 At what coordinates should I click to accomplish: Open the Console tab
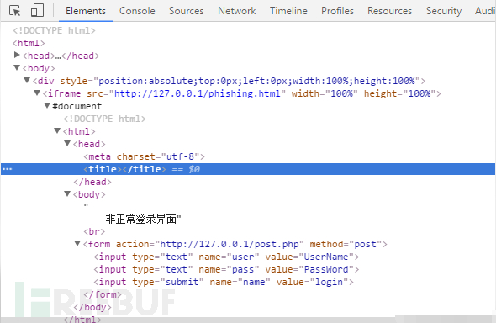point(137,11)
